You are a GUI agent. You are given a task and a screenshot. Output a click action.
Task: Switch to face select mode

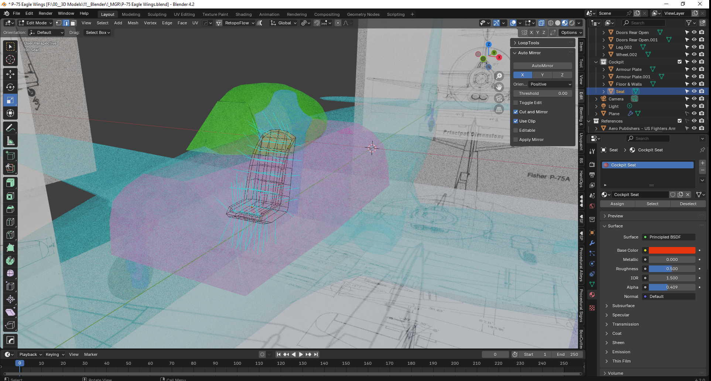coord(74,23)
